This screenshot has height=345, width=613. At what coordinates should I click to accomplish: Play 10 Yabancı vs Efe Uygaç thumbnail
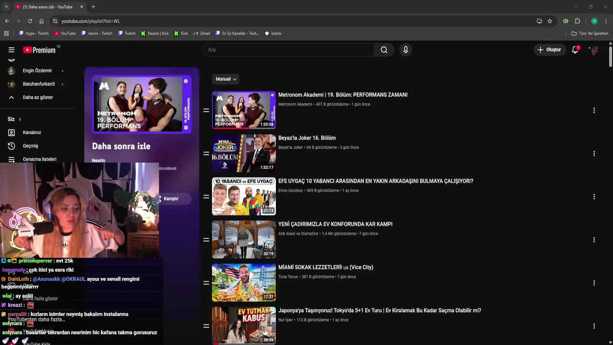244,196
